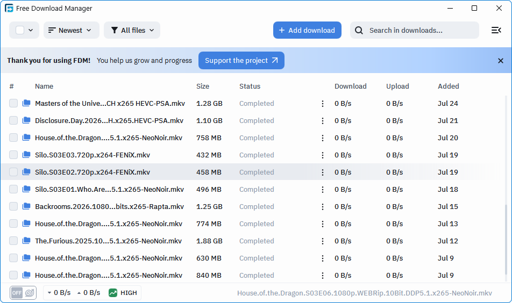
Task: Open the HIGH traffic mode selector
Action: coord(123,293)
